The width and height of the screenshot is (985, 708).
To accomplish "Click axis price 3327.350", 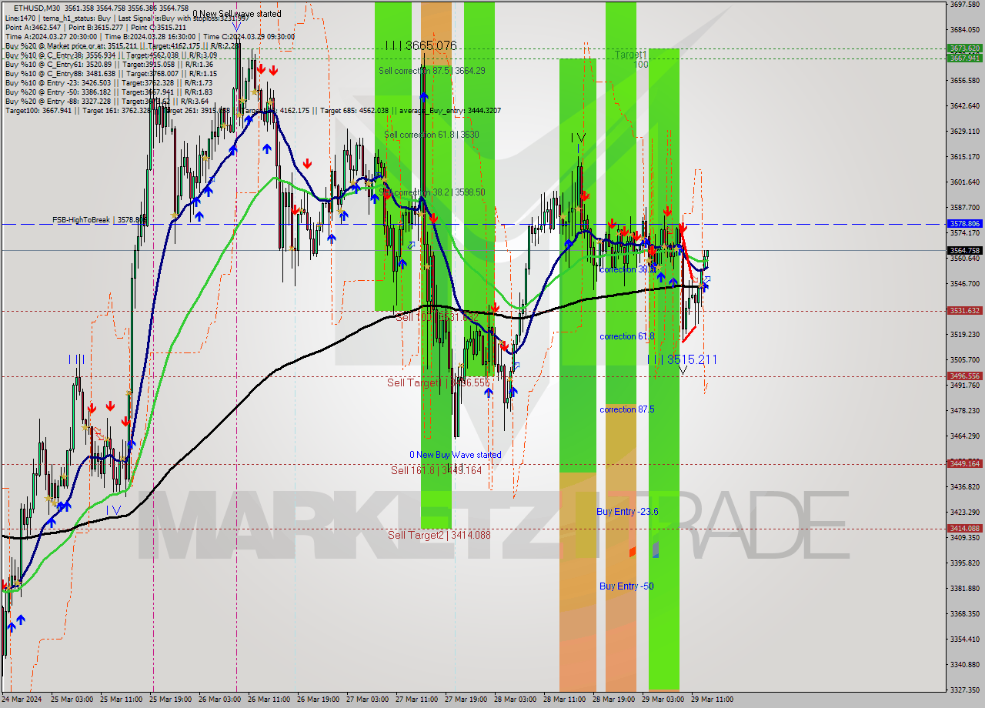I will pyautogui.click(x=964, y=690).
